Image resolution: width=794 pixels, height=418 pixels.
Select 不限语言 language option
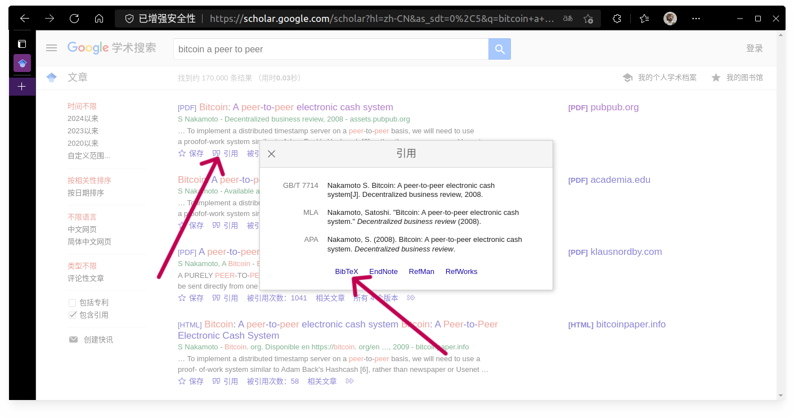[82, 217]
